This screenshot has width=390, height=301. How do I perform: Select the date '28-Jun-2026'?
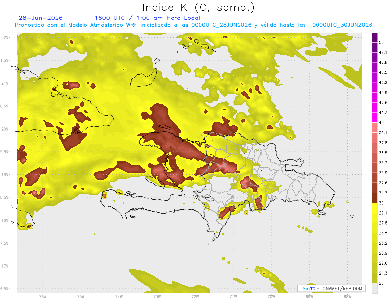coord(41,18)
